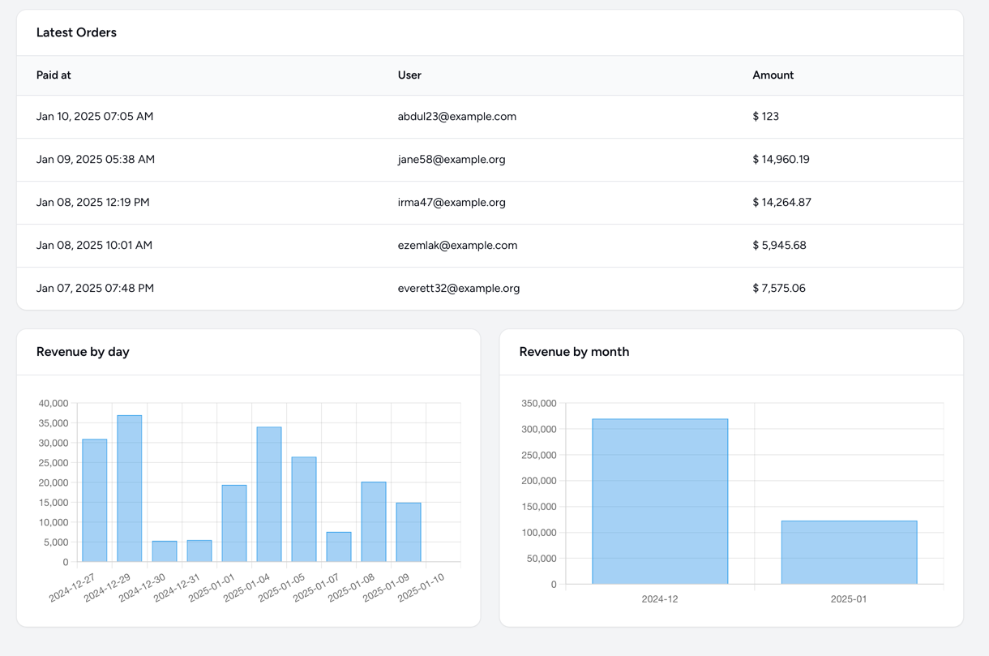Image resolution: width=989 pixels, height=656 pixels.
Task: Select the 2025-01-09 daily revenue bar
Action: click(x=409, y=532)
